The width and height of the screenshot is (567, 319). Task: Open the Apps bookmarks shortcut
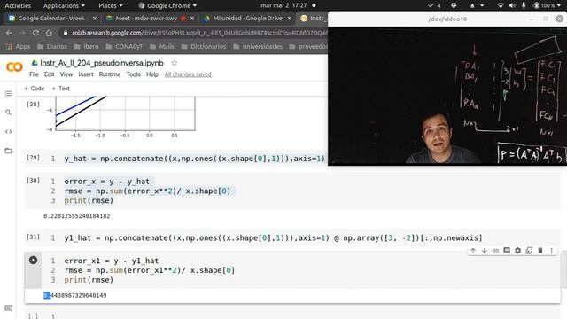18,47
